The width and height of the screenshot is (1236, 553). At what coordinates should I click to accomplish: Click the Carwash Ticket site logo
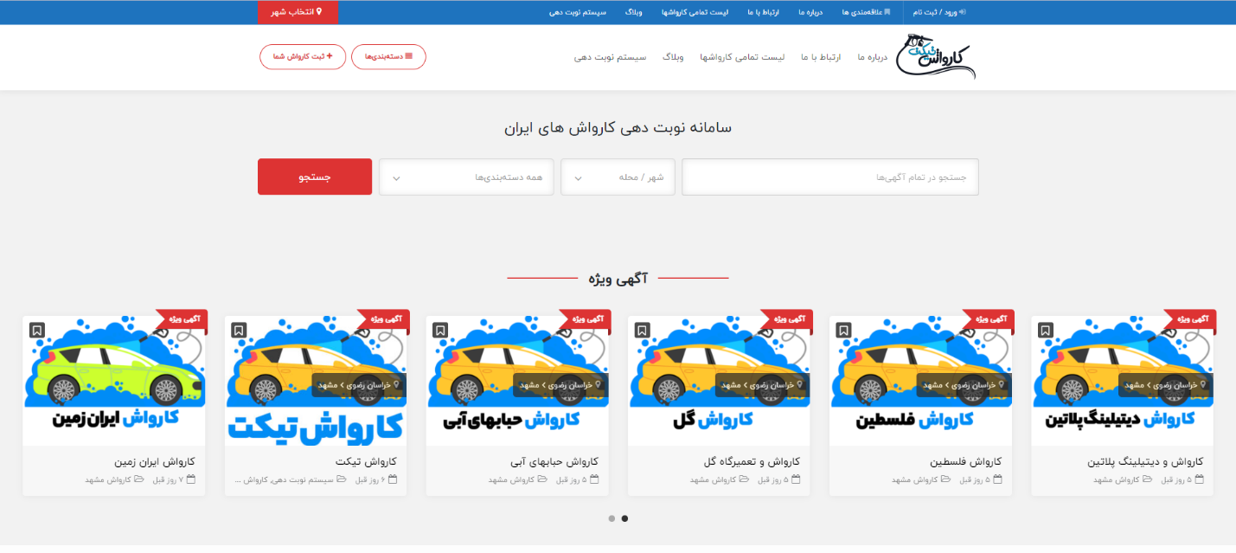point(935,56)
